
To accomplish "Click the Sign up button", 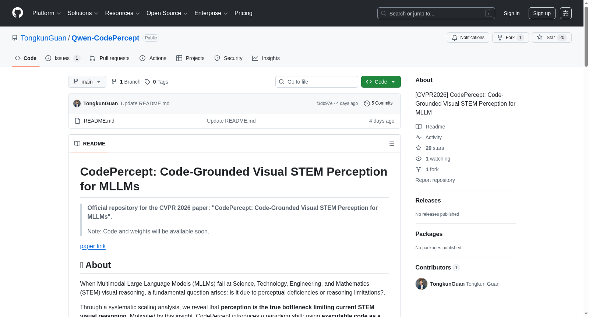I will [542, 13].
